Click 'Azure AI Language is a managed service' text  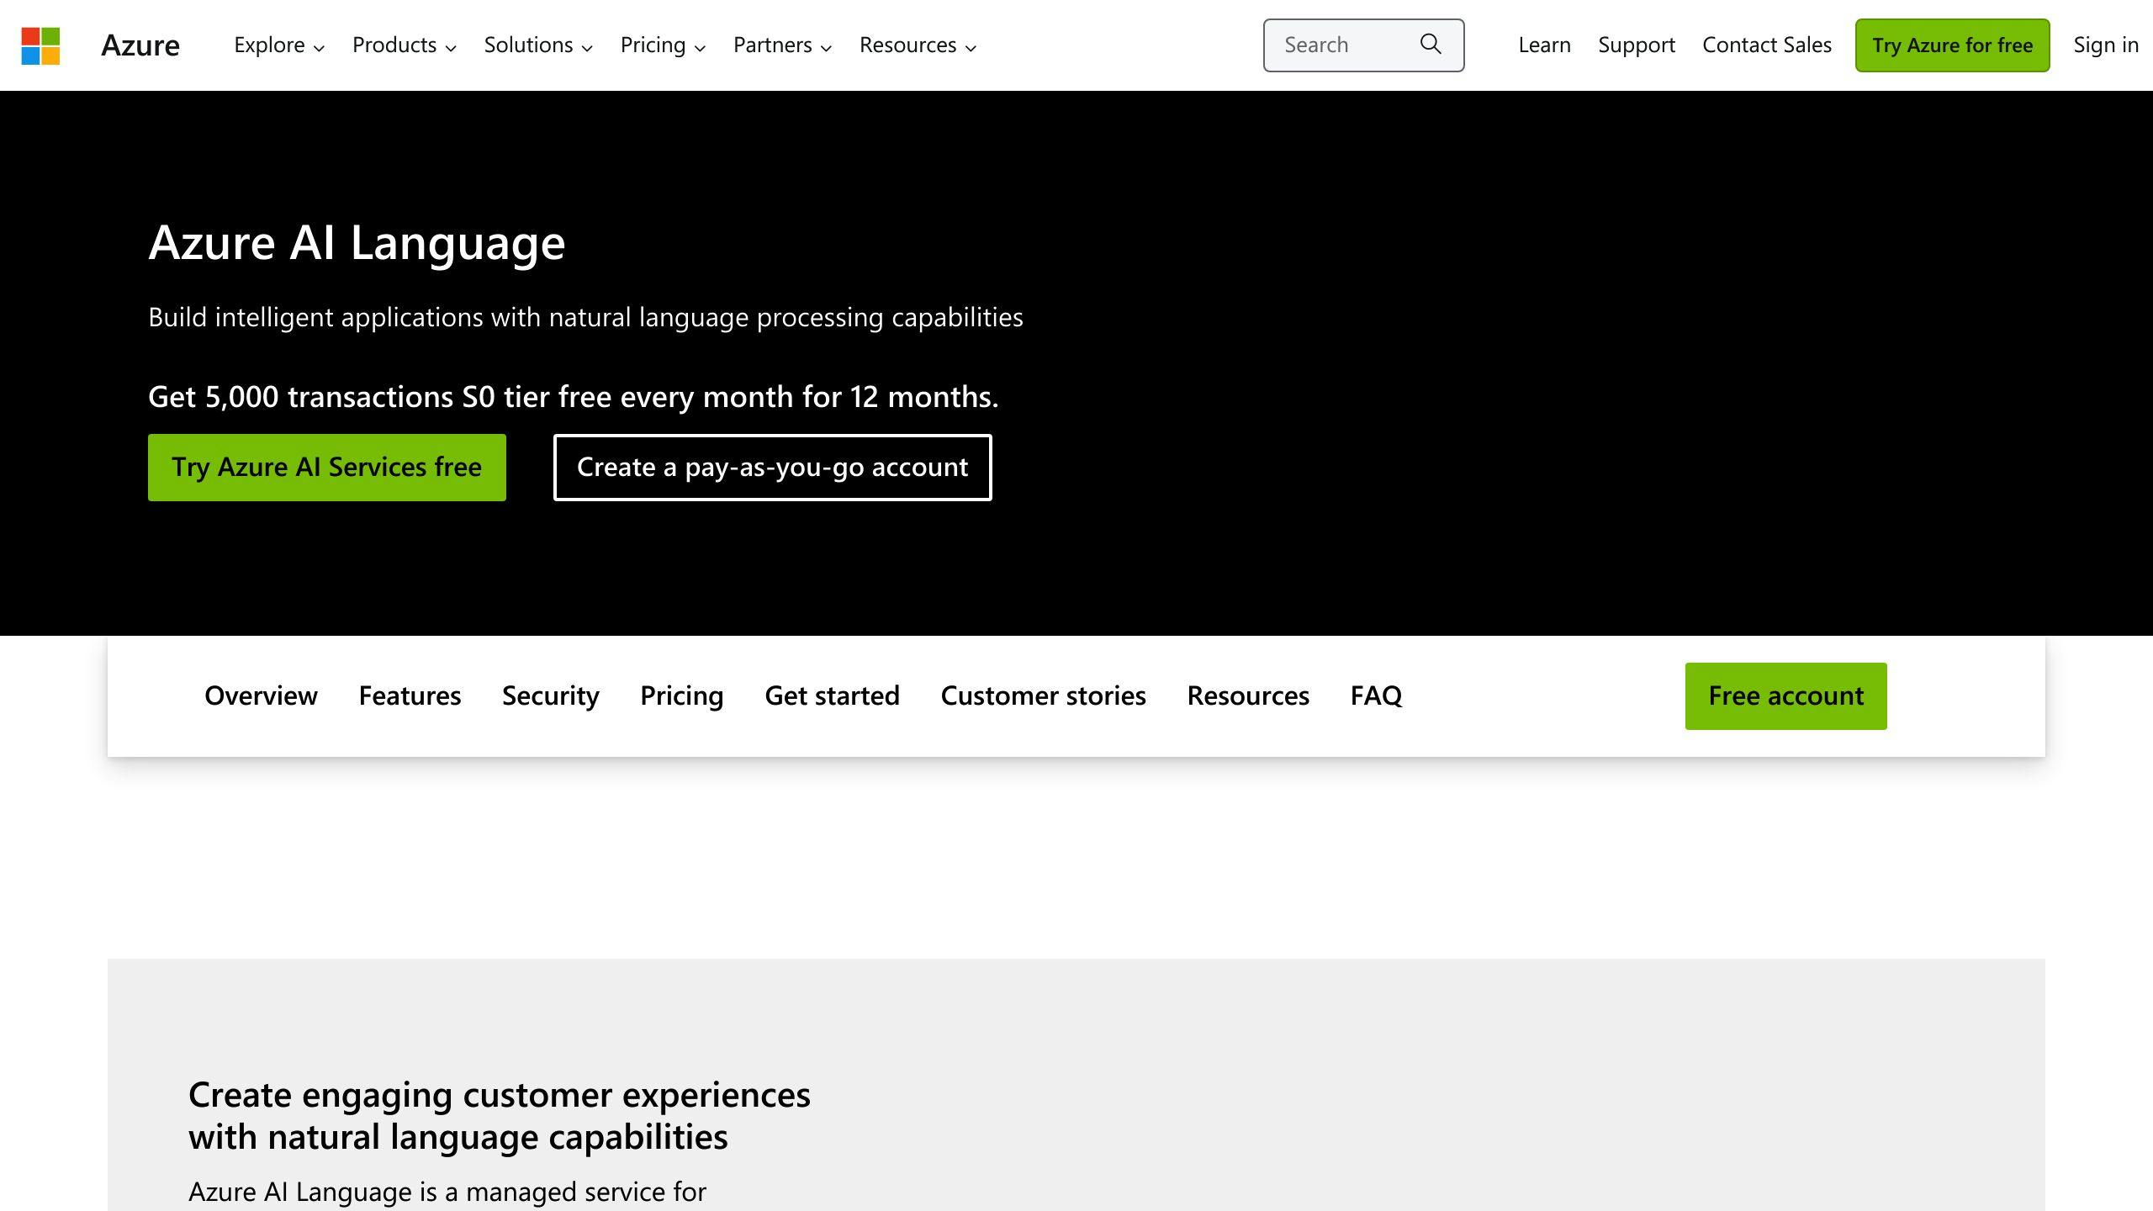[447, 1192]
